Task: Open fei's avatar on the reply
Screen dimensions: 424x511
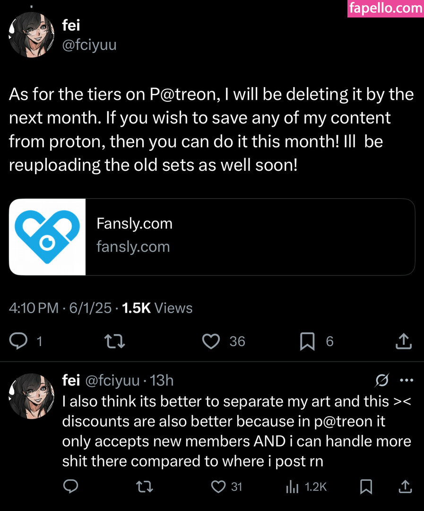Action: pyautogui.click(x=31, y=396)
